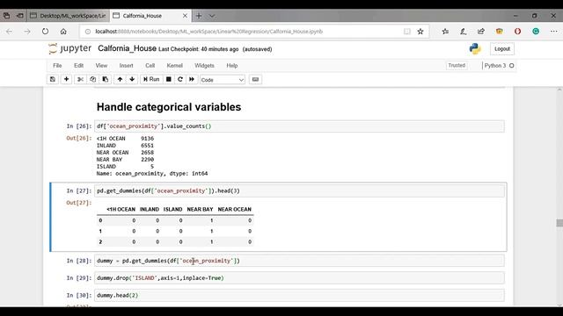563x316 pixels.
Task: Click the Python 3 kernel indicator
Action: click(x=499, y=66)
